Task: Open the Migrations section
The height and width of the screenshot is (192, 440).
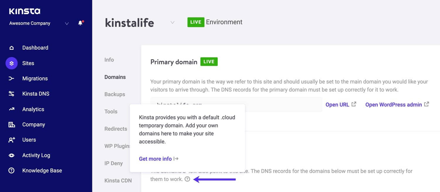Action: click(35, 78)
